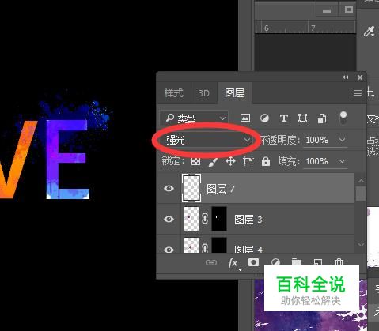Add a layer style with fx
The height and width of the screenshot is (331, 379).
233,263
